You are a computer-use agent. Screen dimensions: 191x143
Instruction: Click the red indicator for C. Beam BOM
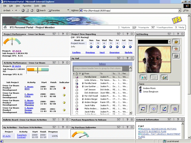coord(64,88)
